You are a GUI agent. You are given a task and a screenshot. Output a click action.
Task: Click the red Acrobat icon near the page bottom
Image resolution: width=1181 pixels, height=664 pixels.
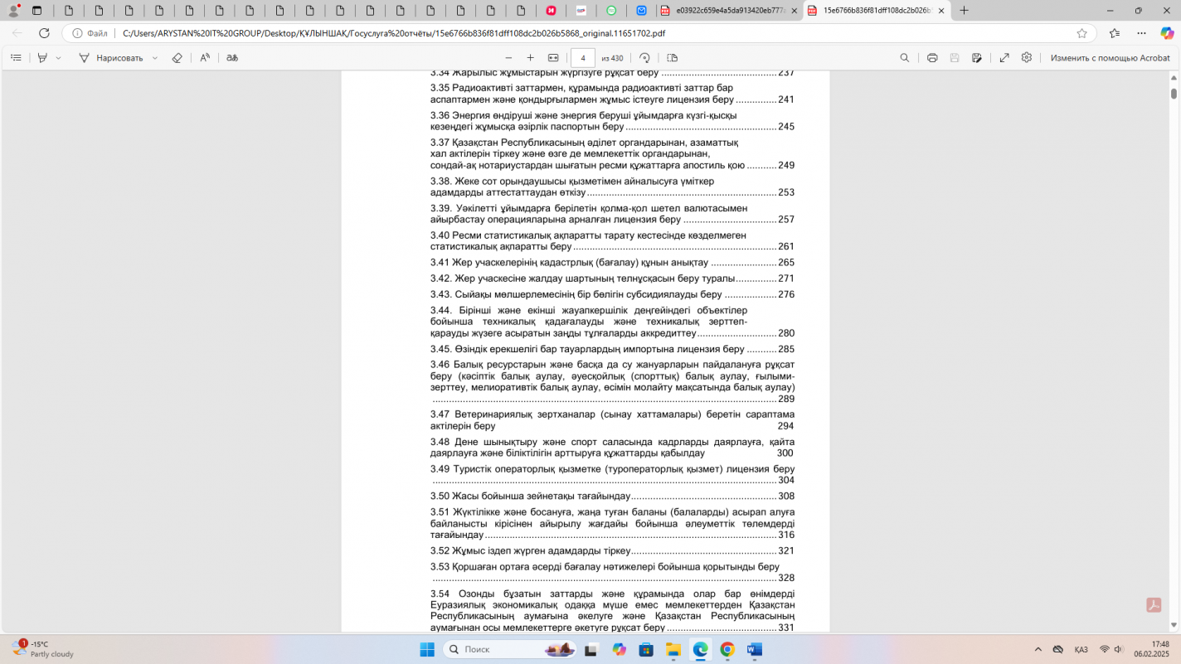[1154, 605]
